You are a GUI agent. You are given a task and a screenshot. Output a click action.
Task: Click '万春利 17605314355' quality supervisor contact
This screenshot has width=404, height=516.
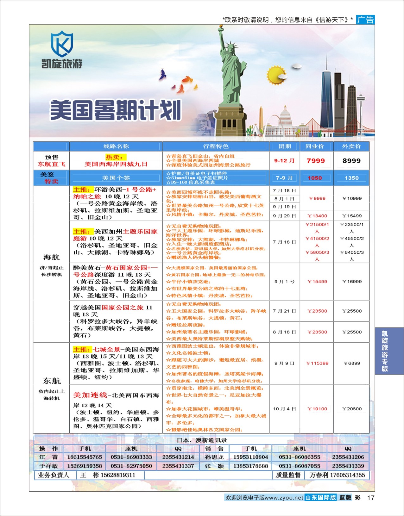pyautogui.click(x=337, y=475)
